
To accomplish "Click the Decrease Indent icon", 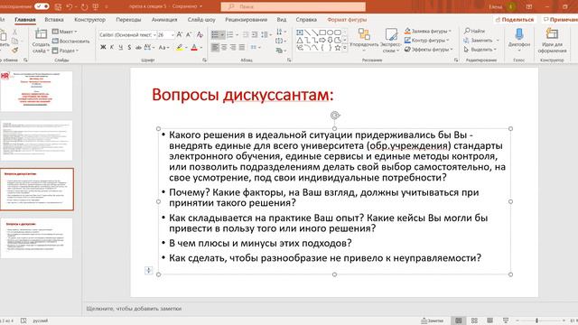I will [246, 34].
